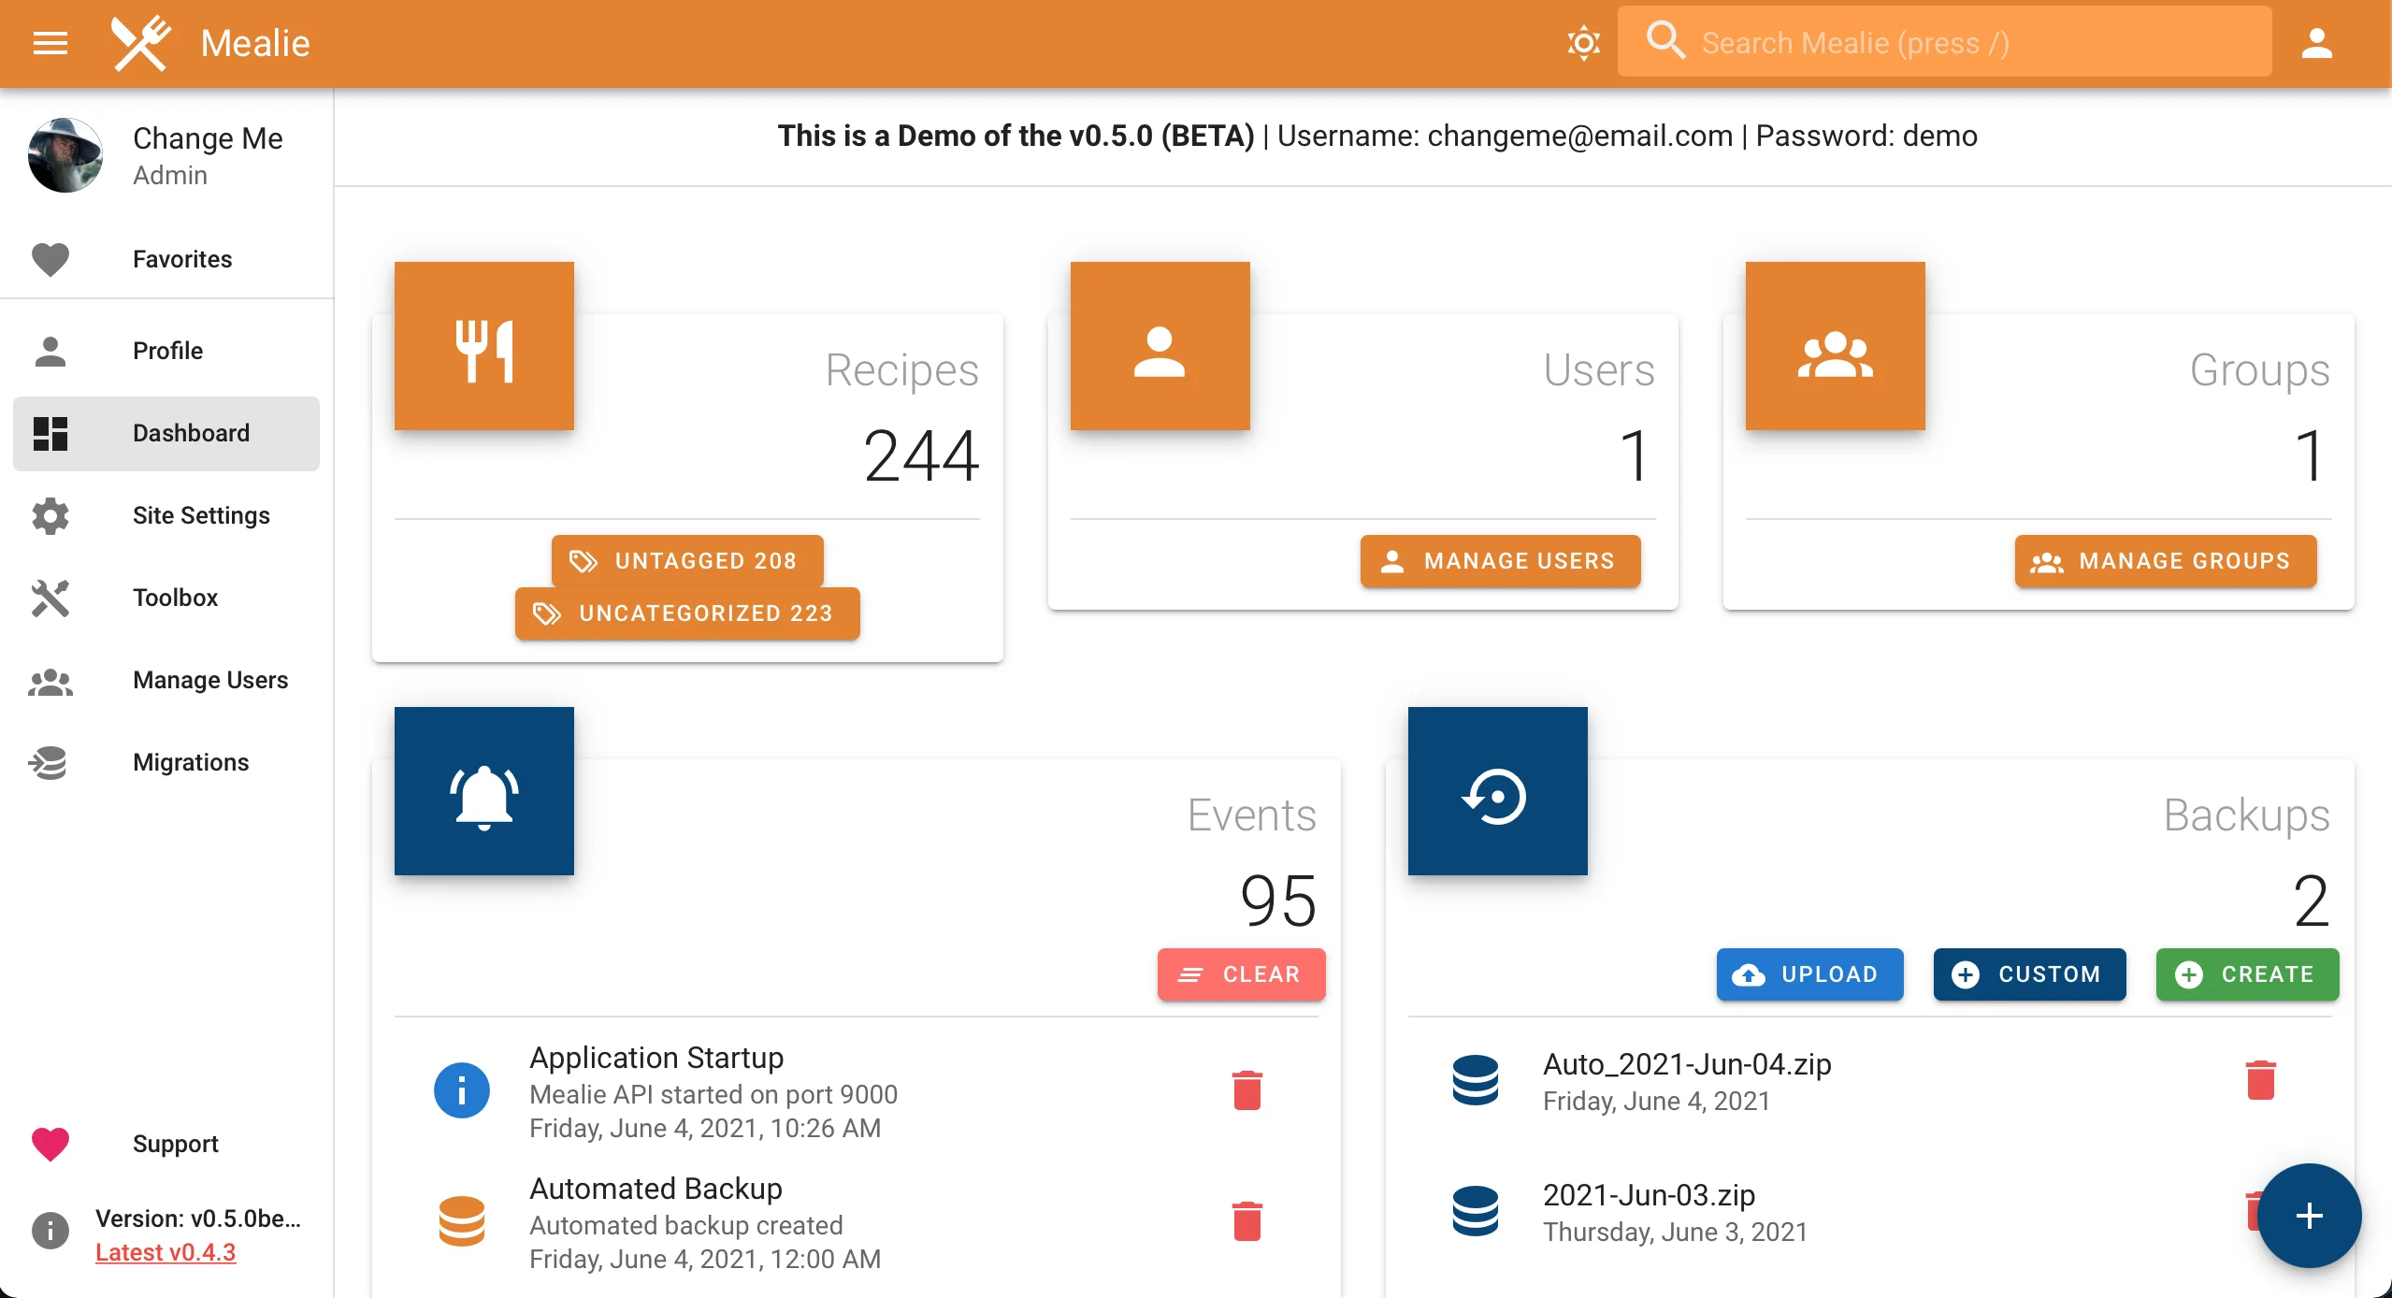2392x1298 pixels.
Task: Click Support in the sidebar
Action: pos(166,1144)
